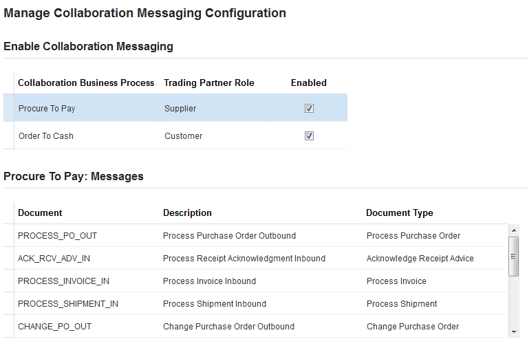Pick the PROCESS_SHIPMENT_IN document row

[x=68, y=304]
